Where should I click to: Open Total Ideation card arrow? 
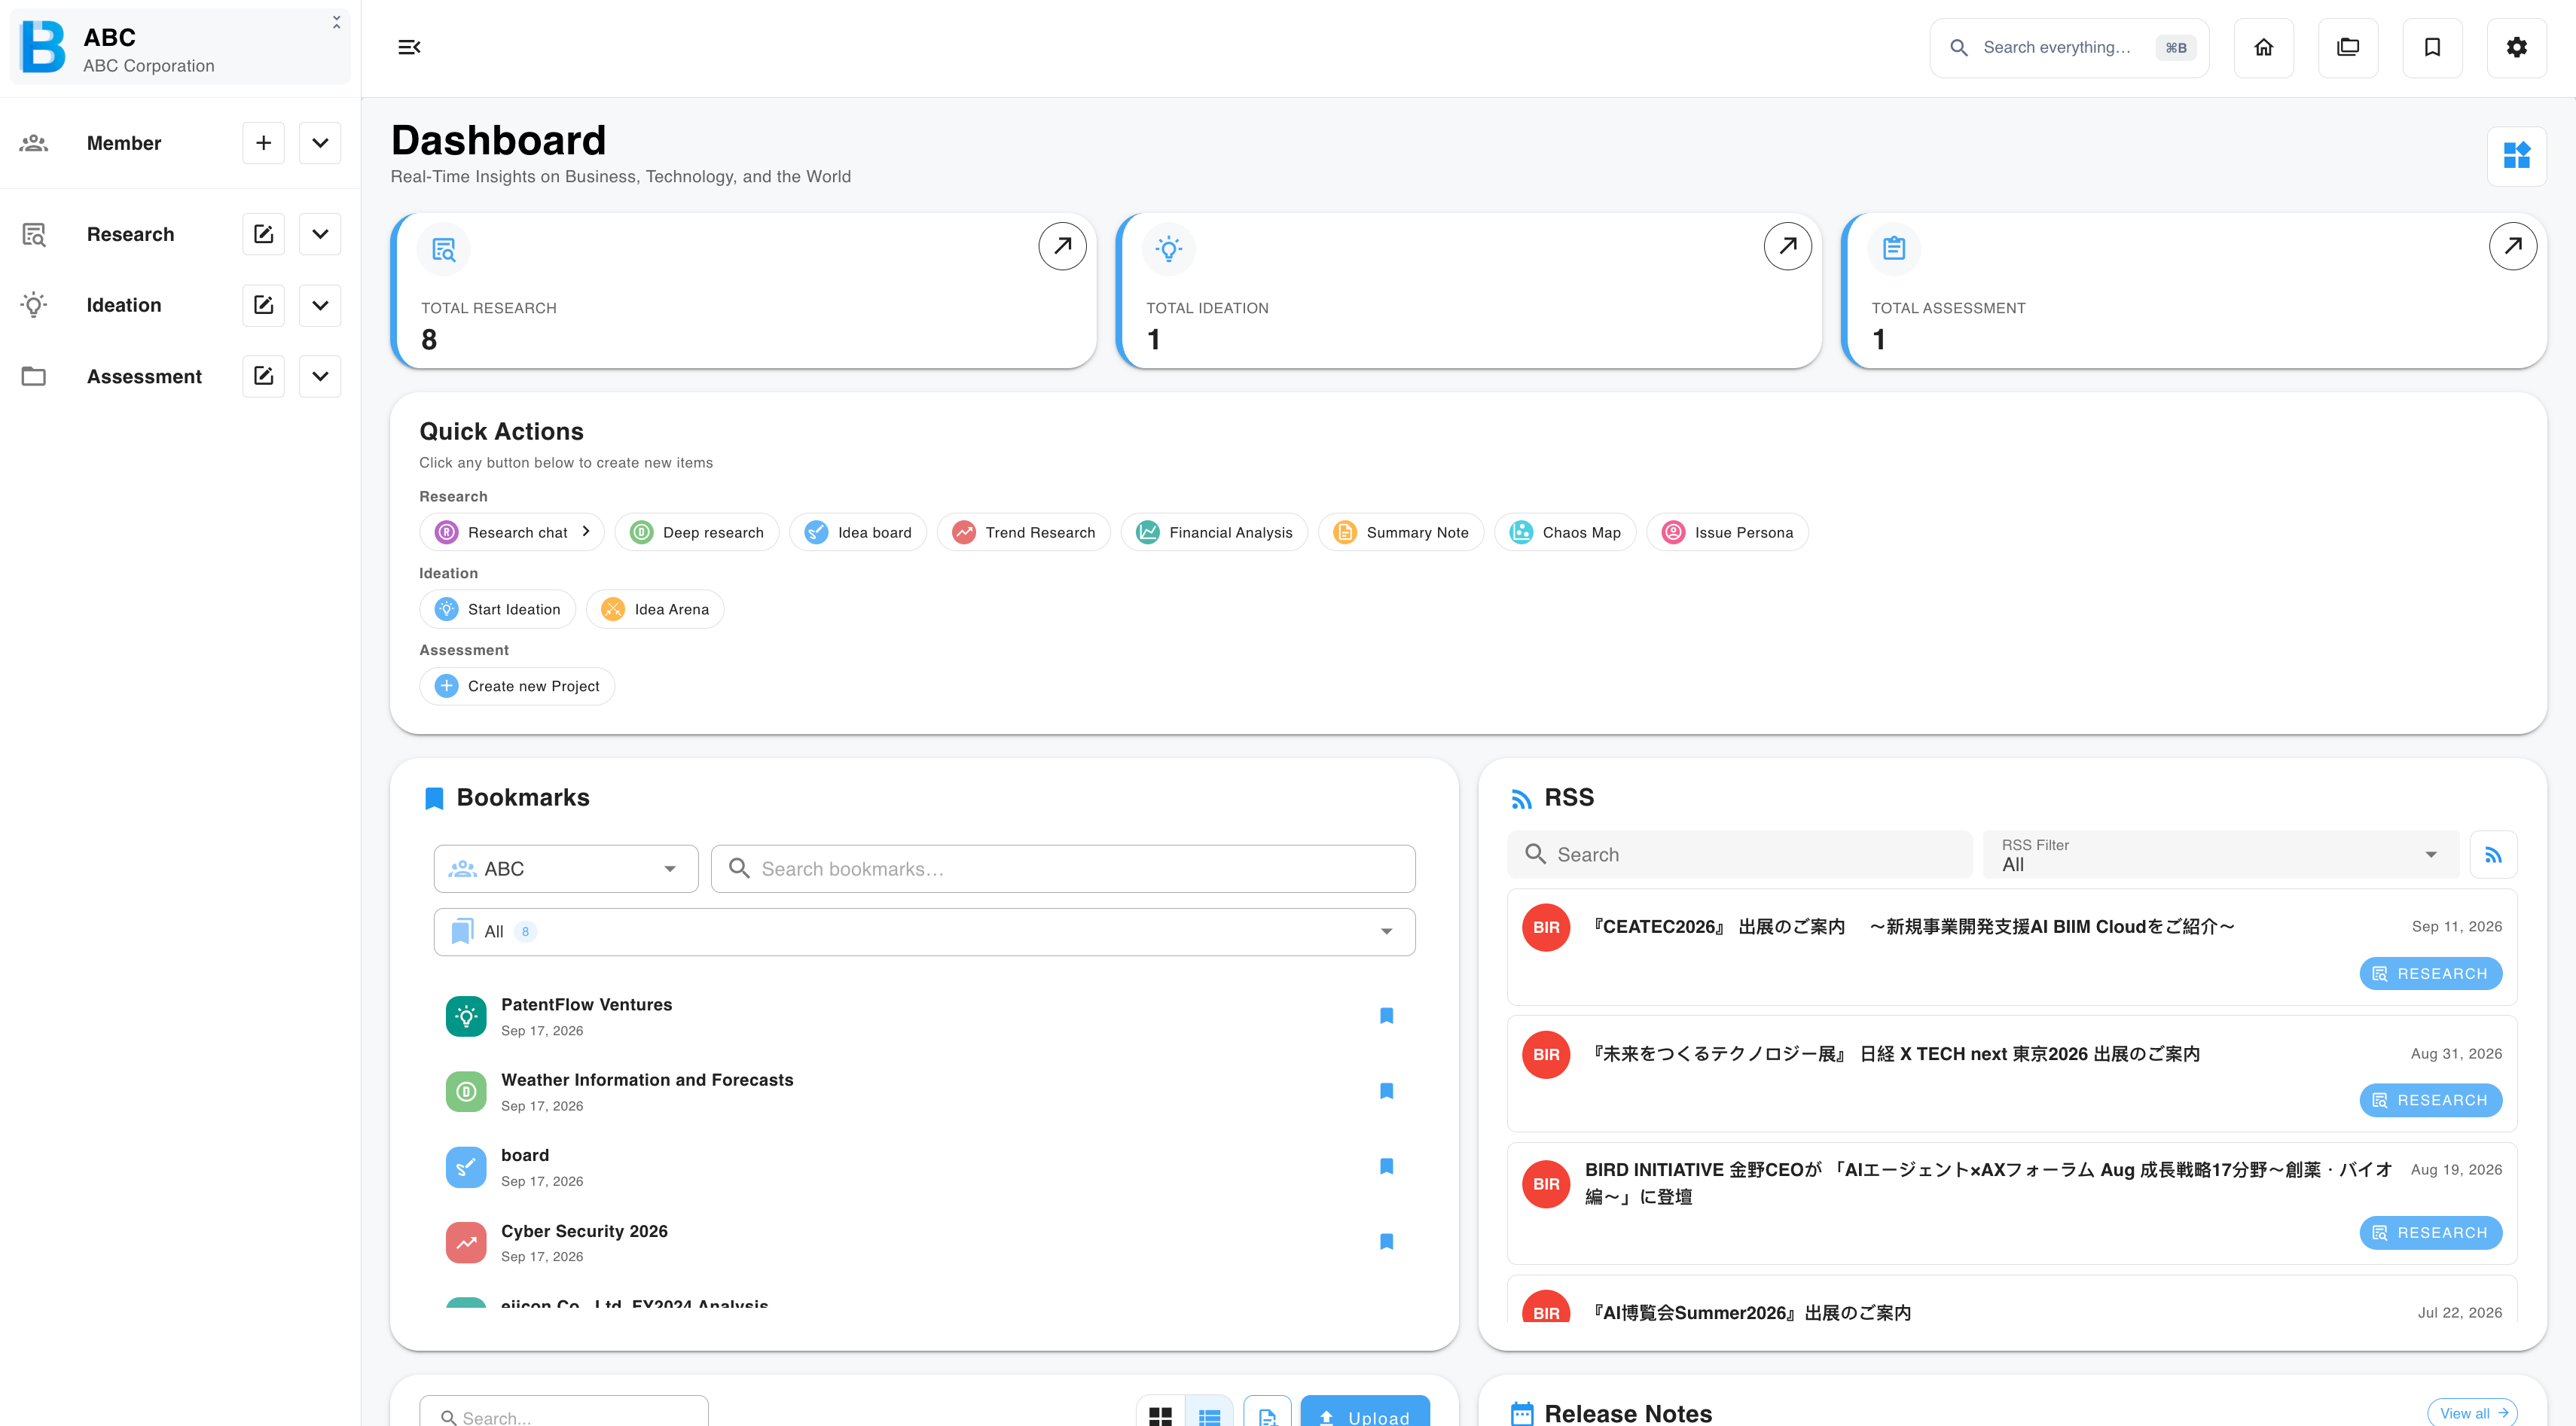tap(1788, 246)
